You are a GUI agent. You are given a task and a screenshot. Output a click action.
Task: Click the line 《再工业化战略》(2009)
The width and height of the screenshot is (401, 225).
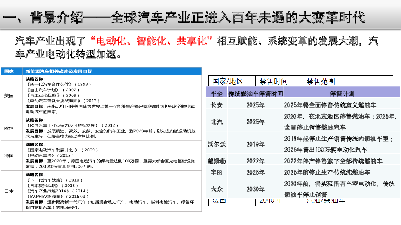tap(53, 95)
